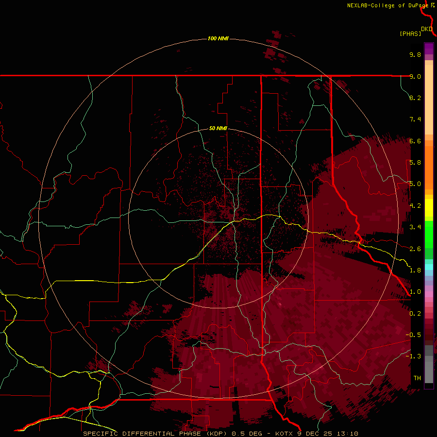This screenshot has height=437, width=437.
Task: Click the 100 NMI range ring label
Action: (x=218, y=38)
